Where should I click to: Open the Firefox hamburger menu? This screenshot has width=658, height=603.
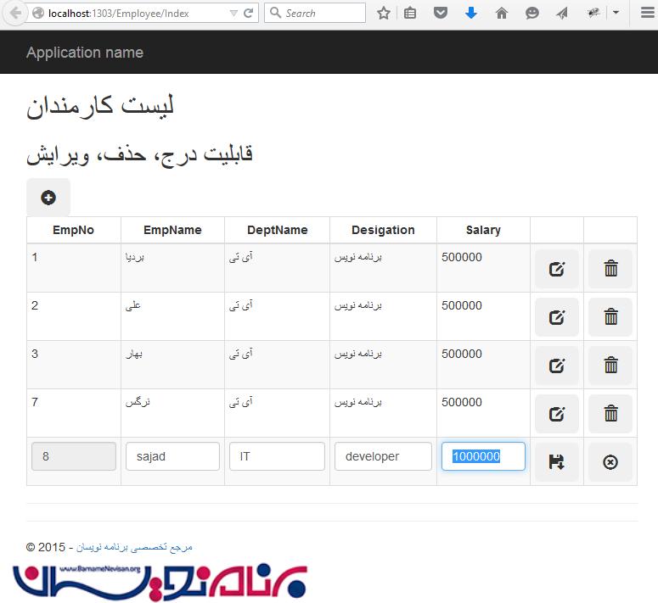pyautogui.click(x=642, y=14)
